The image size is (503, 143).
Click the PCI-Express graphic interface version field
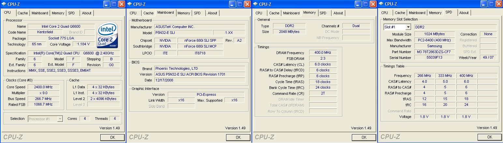coord(206,94)
